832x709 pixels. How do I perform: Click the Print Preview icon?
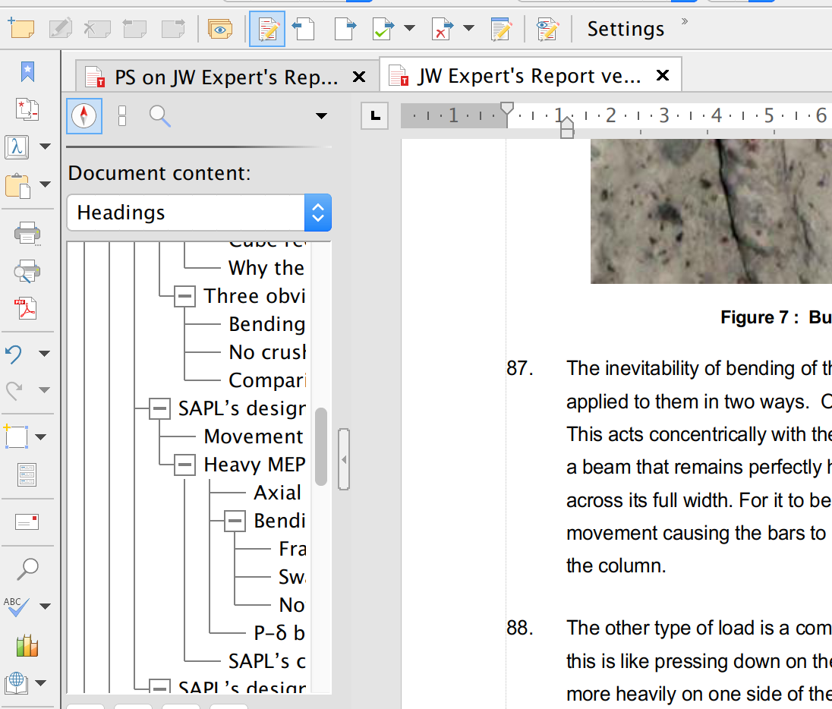point(27,271)
